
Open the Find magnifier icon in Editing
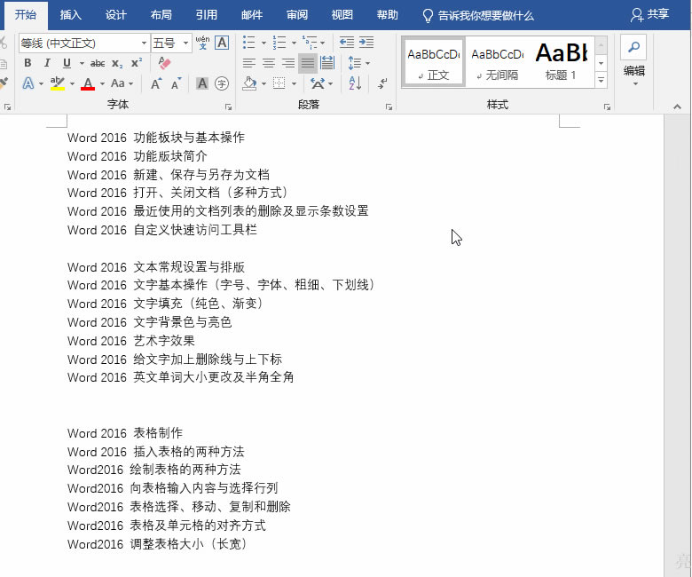click(x=633, y=46)
